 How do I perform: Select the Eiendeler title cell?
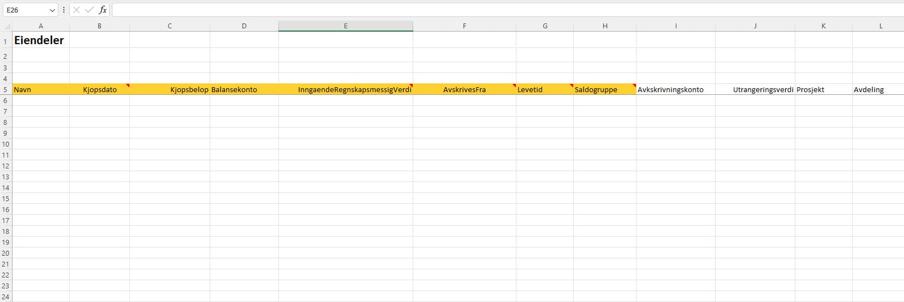tap(39, 41)
